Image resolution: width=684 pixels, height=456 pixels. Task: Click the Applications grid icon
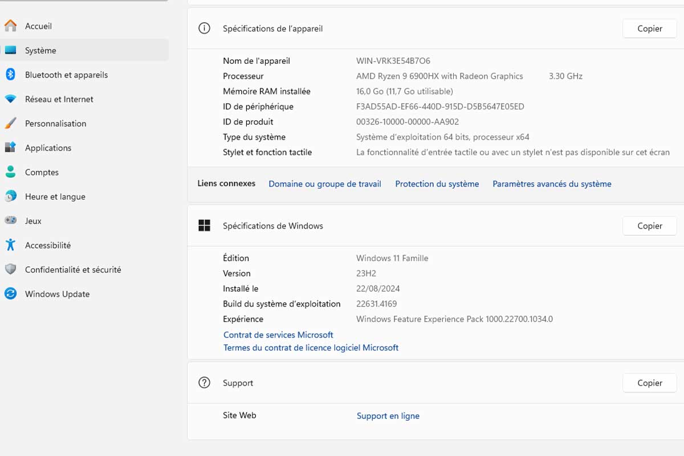[x=10, y=148]
